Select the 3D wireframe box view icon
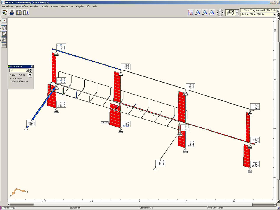 tap(230, 13)
